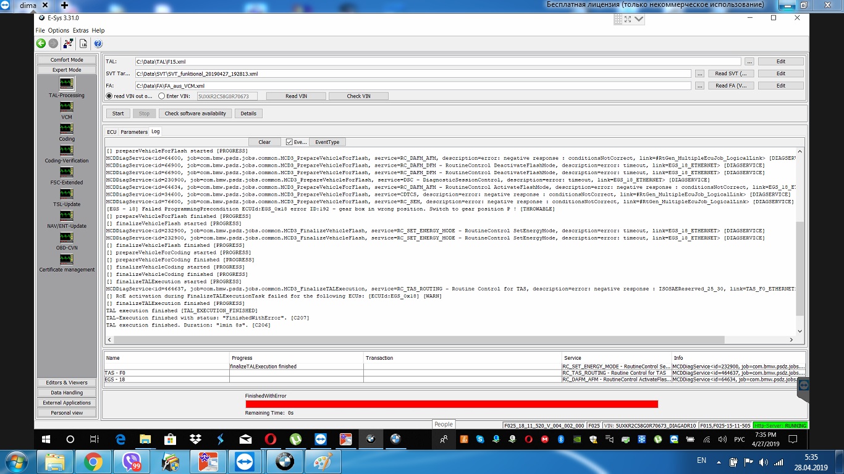Screen dimensions: 844x474
Task: Click the Read VIN button
Action: point(296,96)
